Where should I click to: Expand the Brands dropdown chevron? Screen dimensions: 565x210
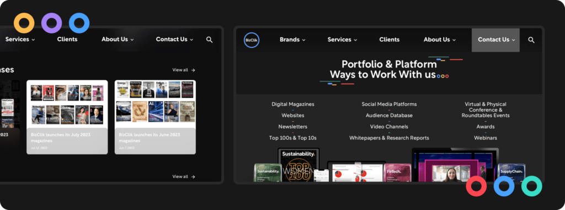[304, 40]
